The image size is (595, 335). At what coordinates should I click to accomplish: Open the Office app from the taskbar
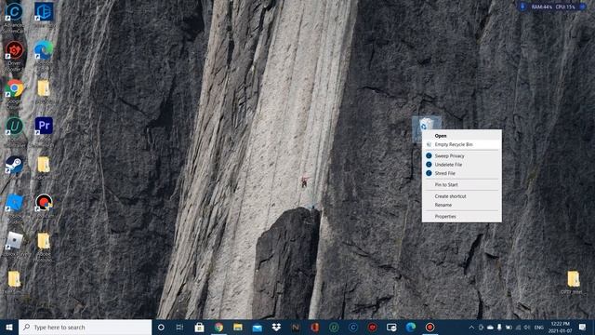314,327
